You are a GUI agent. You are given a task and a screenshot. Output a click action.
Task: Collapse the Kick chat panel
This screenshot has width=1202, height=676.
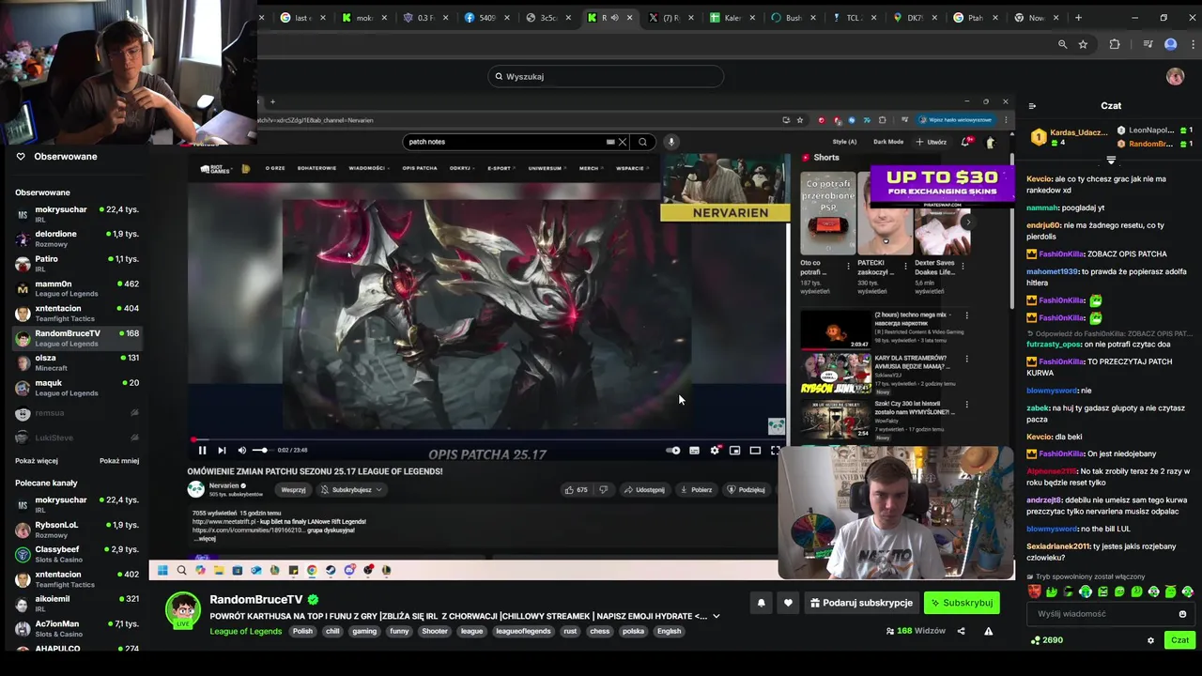(x=1032, y=106)
